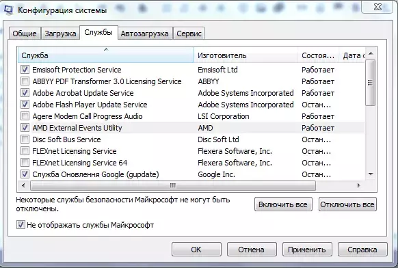Select the AMD External Events Utility row

(191, 128)
